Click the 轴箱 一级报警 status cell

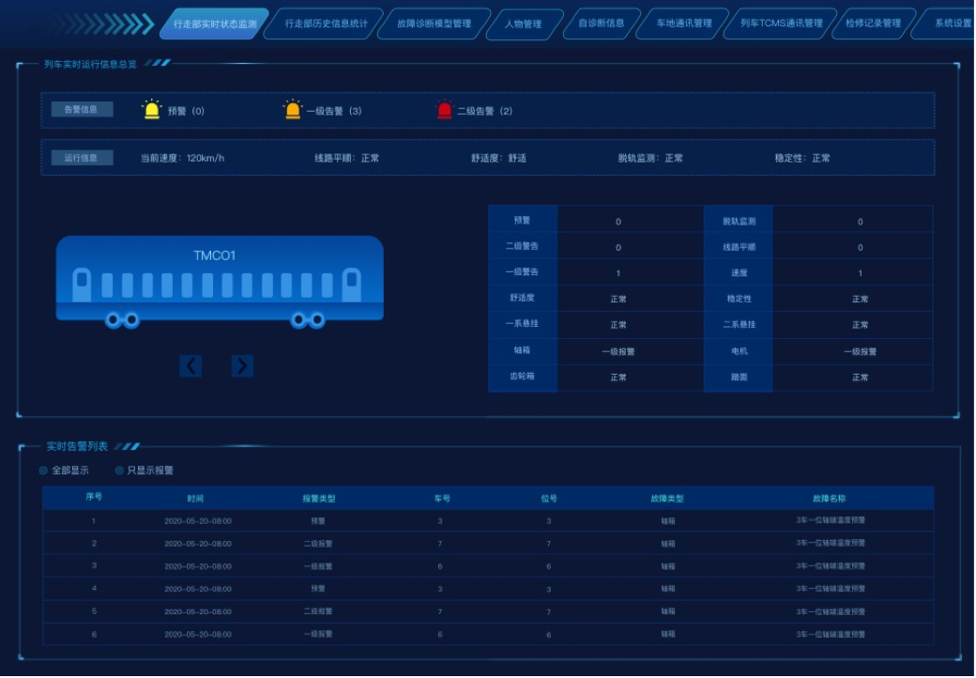618,351
